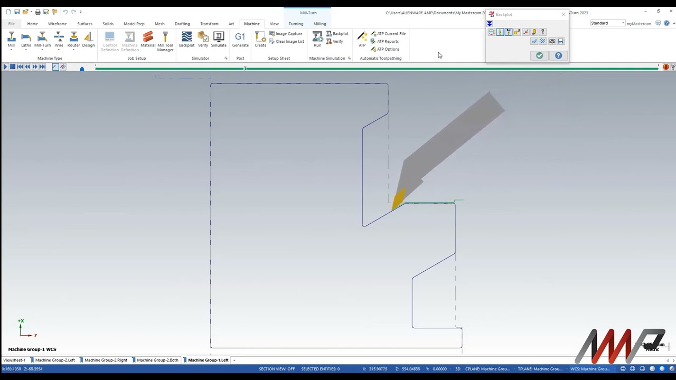Click the green backplot progress bar
Viewport: 676px width, 380px height.
(377, 68)
